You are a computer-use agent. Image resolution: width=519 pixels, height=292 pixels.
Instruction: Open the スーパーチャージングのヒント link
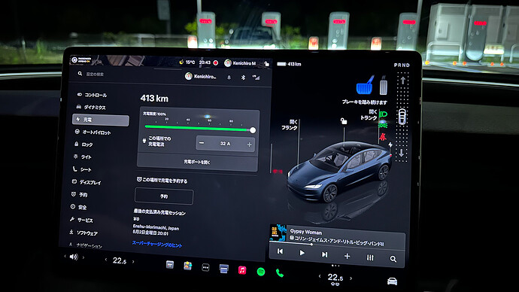coord(157,245)
